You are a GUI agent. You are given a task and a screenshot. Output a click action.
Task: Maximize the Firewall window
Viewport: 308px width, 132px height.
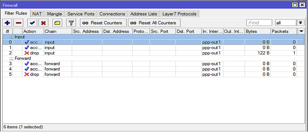point(295,5)
